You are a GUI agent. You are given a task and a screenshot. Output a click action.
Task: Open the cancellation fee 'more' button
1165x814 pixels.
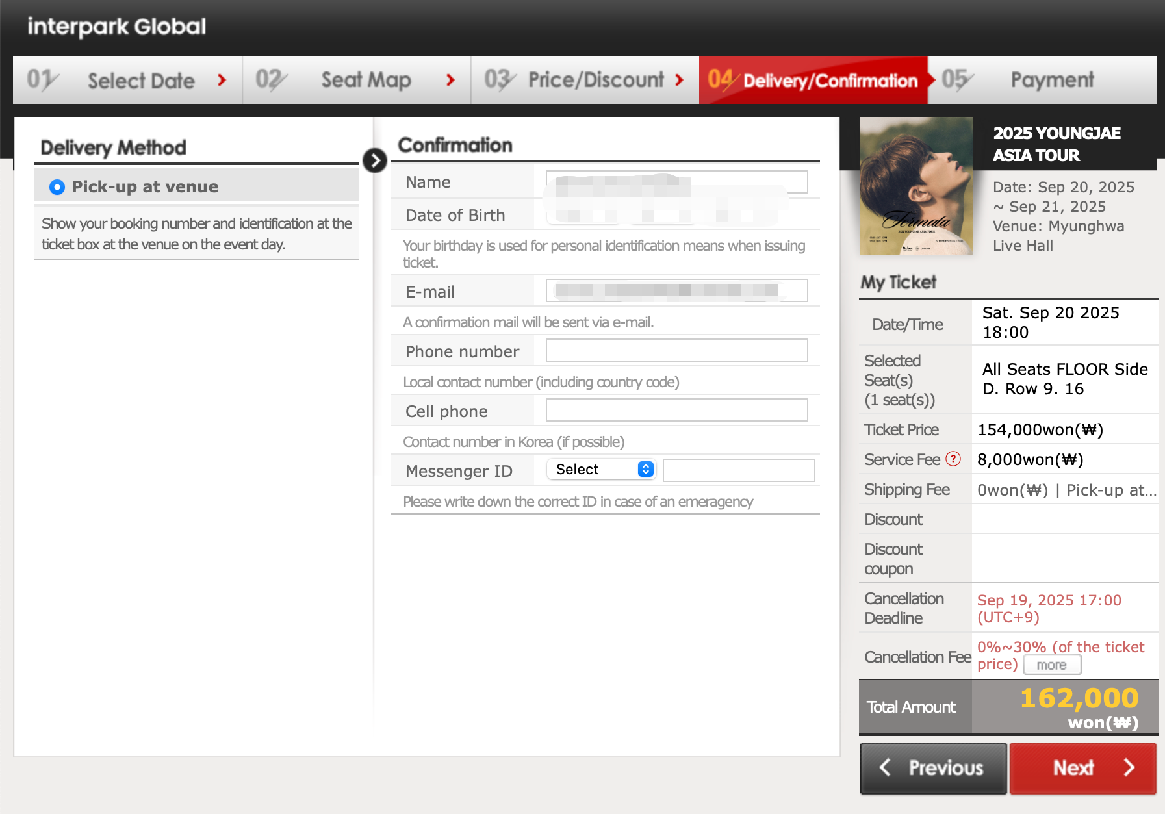pyautogui.click(x=1052, y=665)
